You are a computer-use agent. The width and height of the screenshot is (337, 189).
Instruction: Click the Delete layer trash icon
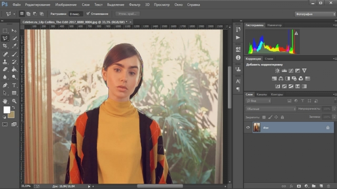(328, 186)
